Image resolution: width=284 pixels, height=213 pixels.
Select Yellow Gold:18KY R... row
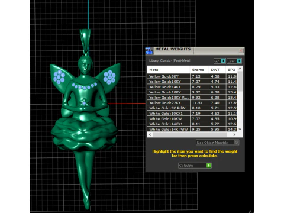tap(192, 98)
